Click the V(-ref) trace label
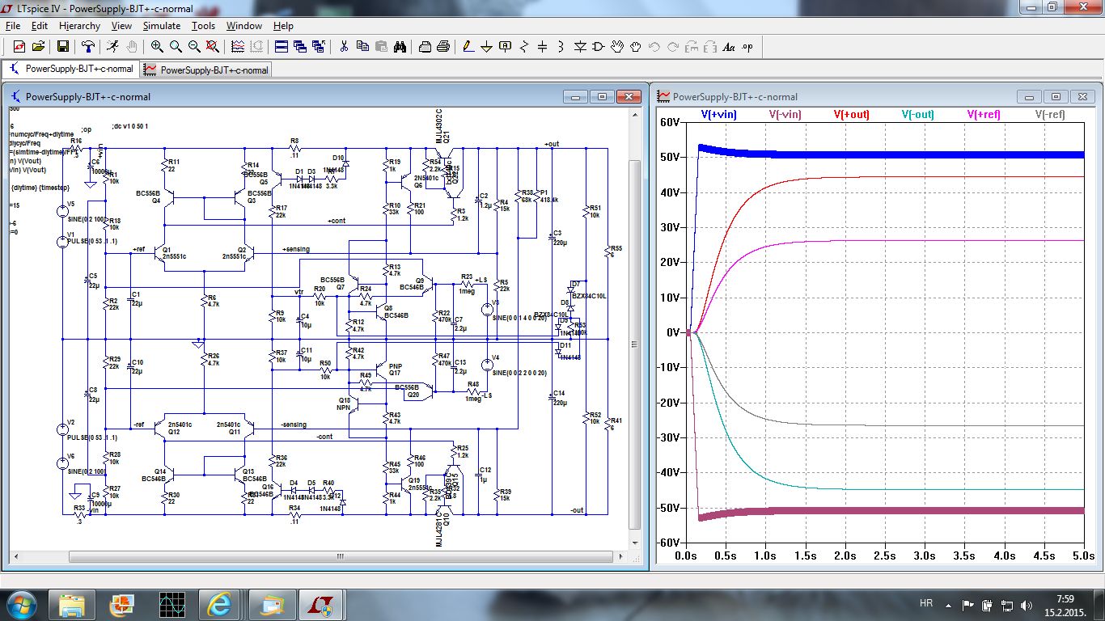Image resolution: width=1105 pixels, height=621 pixels. (x=1050, y=115)
